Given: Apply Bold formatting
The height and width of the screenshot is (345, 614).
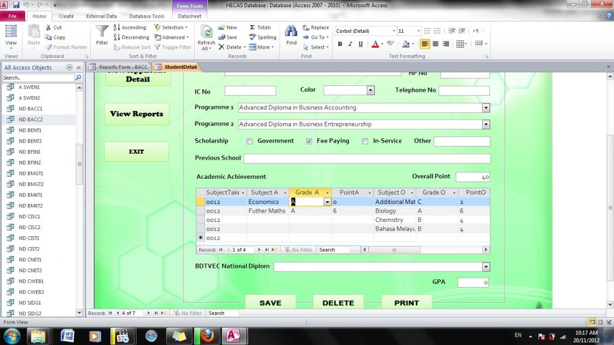Looking at the screenshot, I should pyautogui.click(x=340, y=44).
